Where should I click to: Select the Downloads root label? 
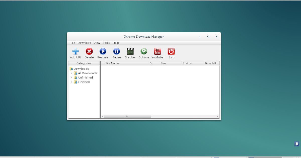[81, 69]
